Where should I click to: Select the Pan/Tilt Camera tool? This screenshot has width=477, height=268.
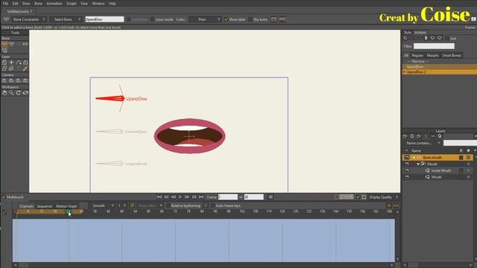[x=25, y=80]
